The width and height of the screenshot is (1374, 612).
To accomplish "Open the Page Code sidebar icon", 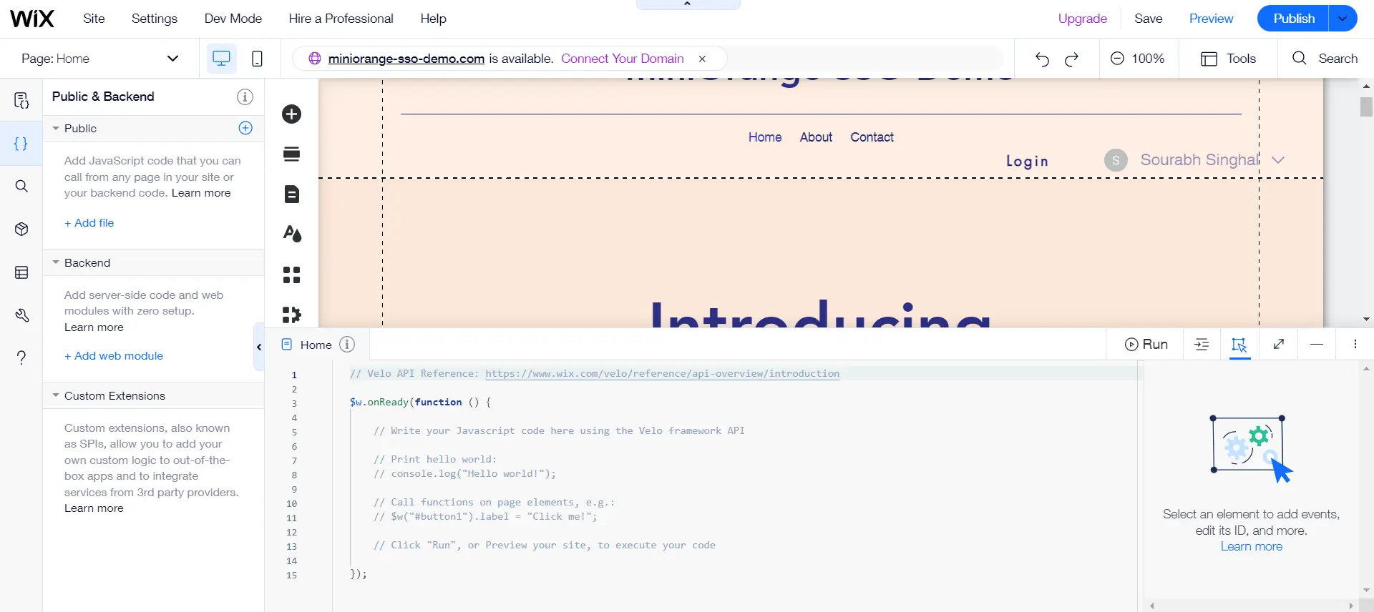I will tap(21, 100).
